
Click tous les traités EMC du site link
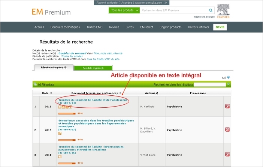coord(103,59)
